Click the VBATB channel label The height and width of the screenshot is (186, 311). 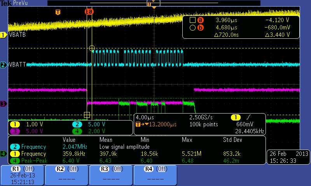17,35
